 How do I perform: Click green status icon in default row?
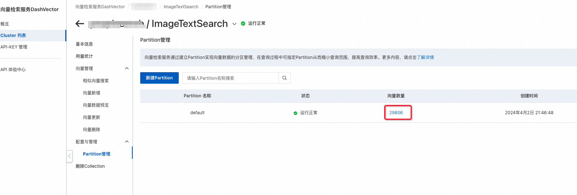(x=296, y=113)
